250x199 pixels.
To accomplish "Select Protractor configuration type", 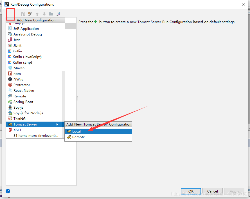I will tap(34, 85).
